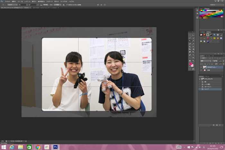Toggle the delete cropped pixels checkbox
Viewport: 225px width, 150px height.
pos(67,5)
